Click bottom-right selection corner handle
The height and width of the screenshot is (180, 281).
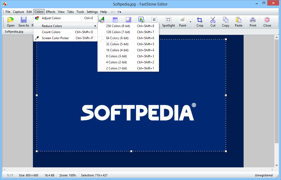pyautogui.click(x=226, y=151)
